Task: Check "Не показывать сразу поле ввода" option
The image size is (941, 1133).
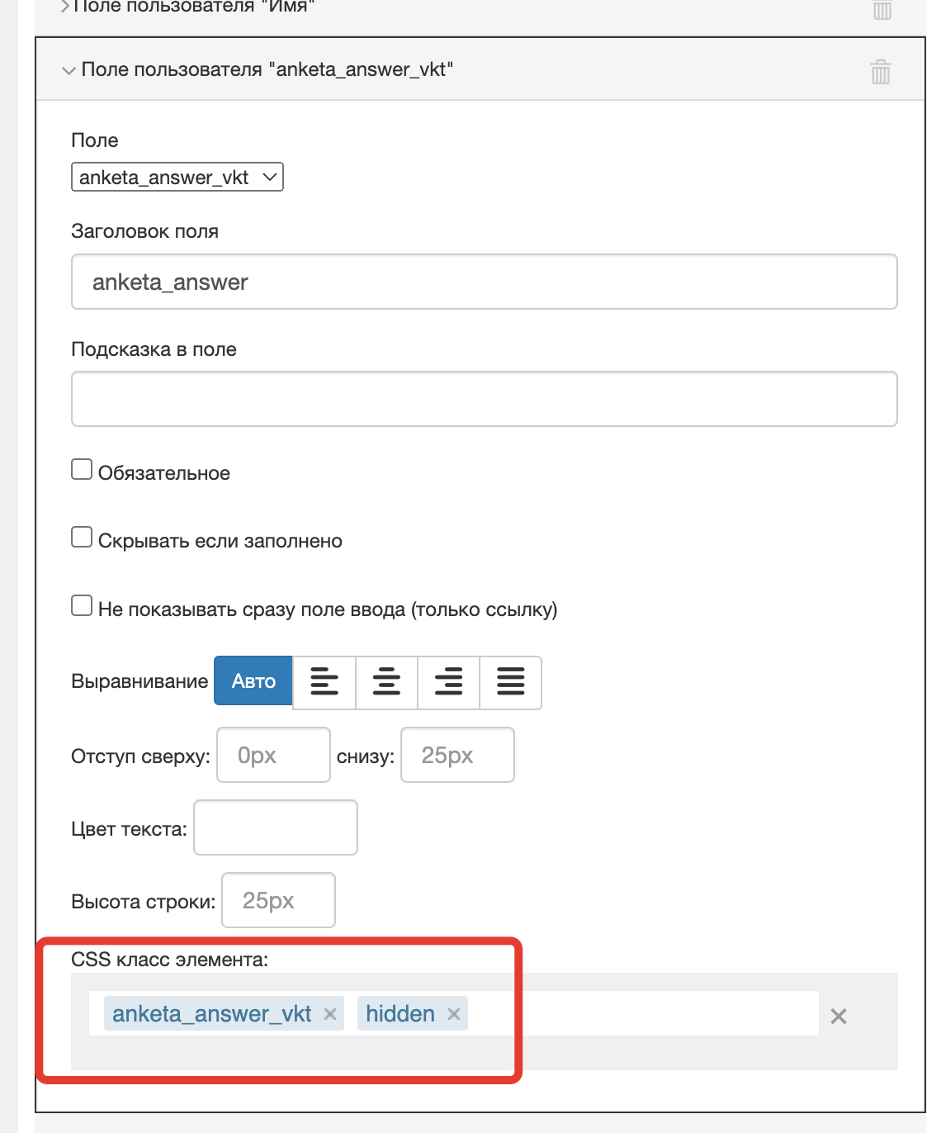Action: point(82,606)
